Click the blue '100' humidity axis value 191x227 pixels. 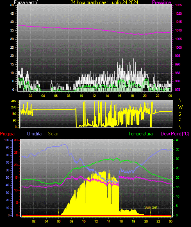coord(7,140)
